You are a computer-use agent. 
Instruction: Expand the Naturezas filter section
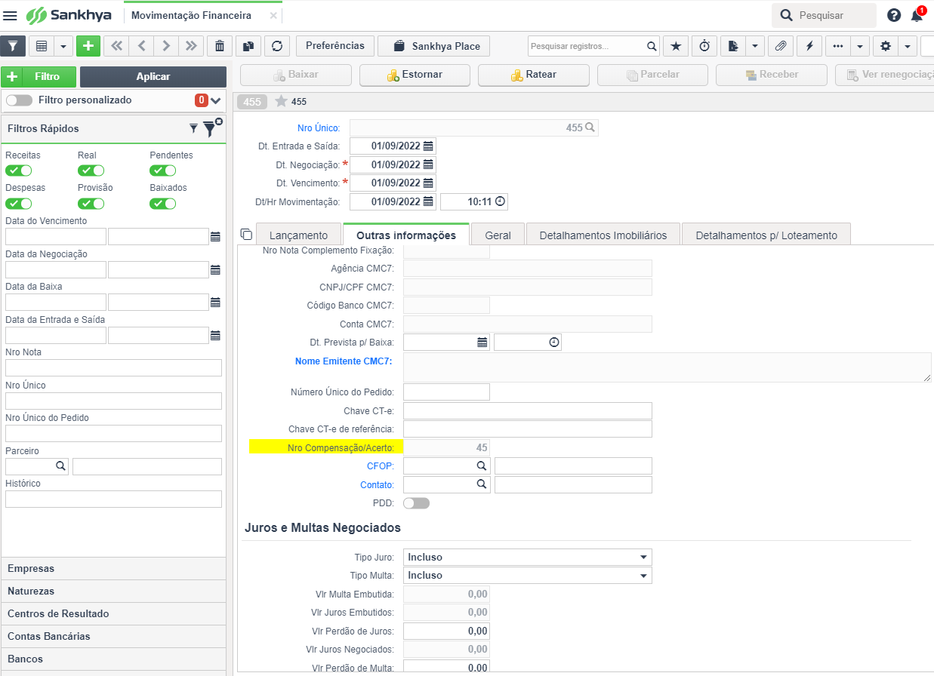click(113, 591)
